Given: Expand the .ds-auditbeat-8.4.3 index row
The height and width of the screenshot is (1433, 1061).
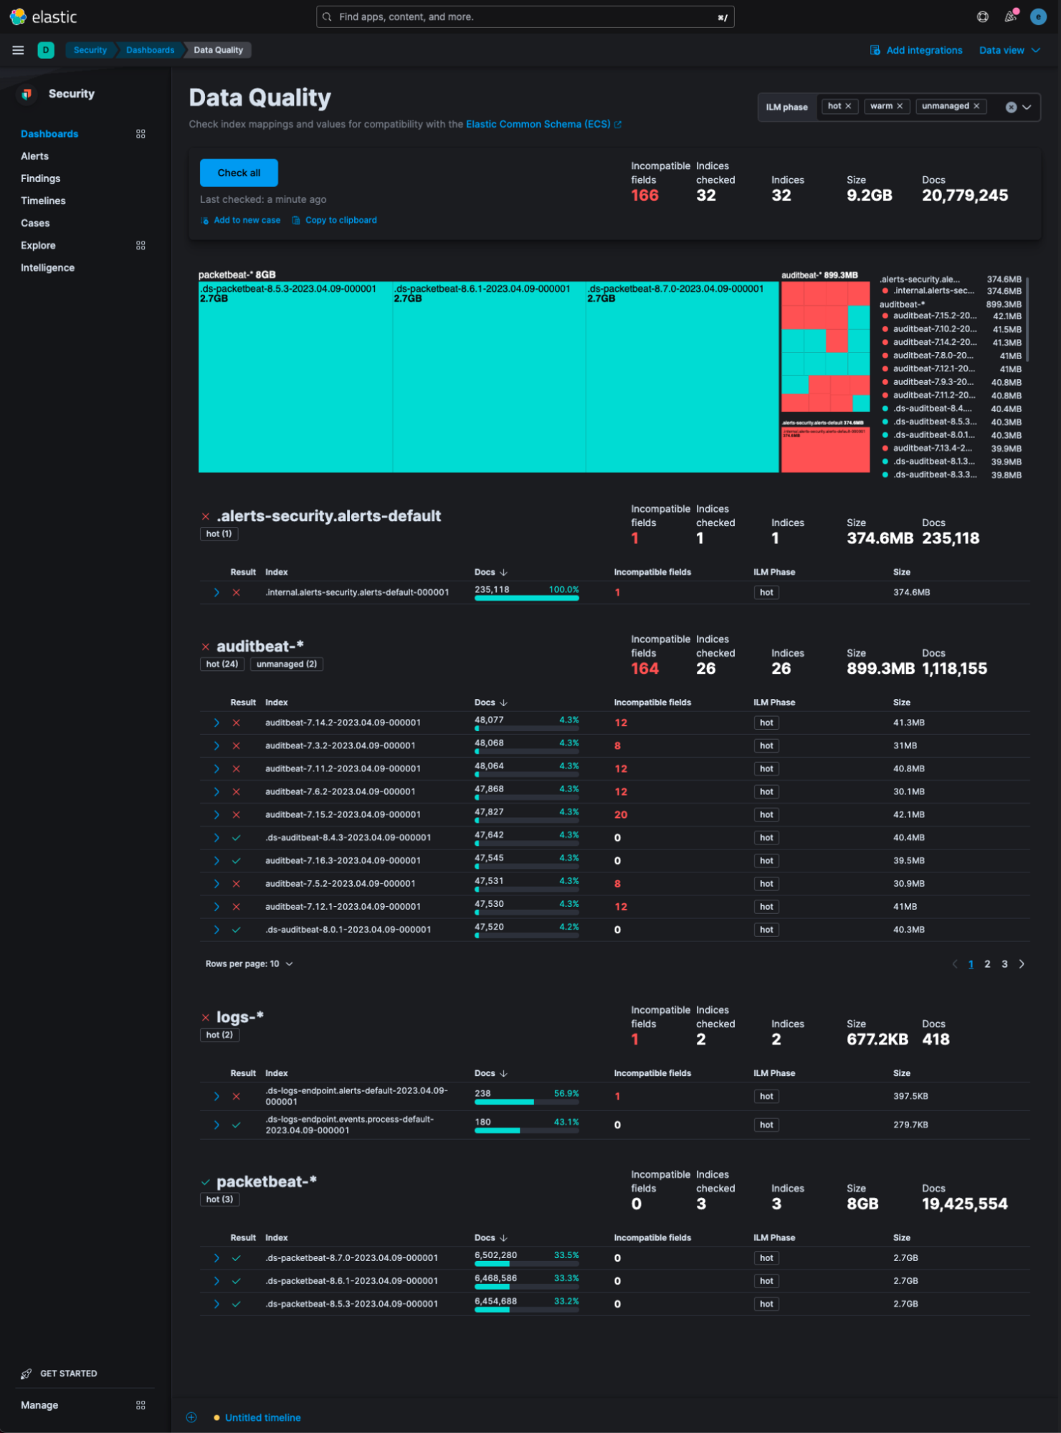Looking at the screenshot, I should pyautogui.click(x=217, y=837).
